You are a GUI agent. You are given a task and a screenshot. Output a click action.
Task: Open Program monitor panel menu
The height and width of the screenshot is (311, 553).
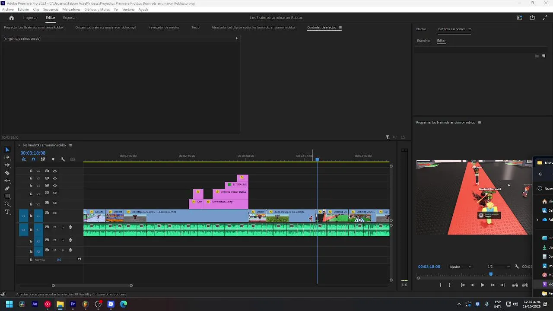[479, 122]
